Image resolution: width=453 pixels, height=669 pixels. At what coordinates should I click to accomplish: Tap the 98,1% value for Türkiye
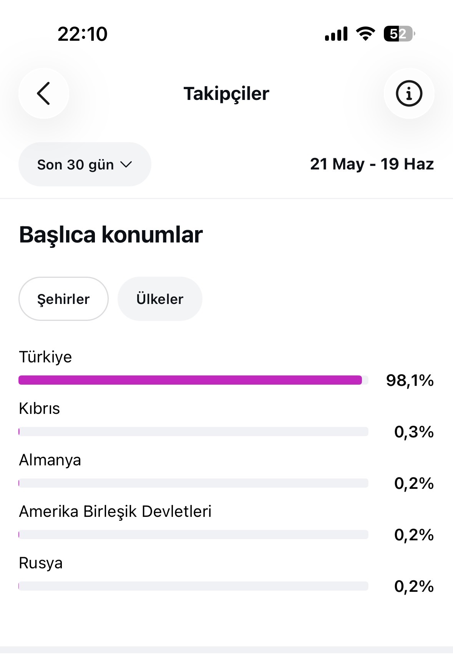coord(410,380)
